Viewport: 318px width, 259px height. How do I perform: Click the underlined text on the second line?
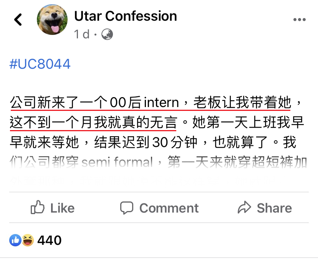click(93, 123)
